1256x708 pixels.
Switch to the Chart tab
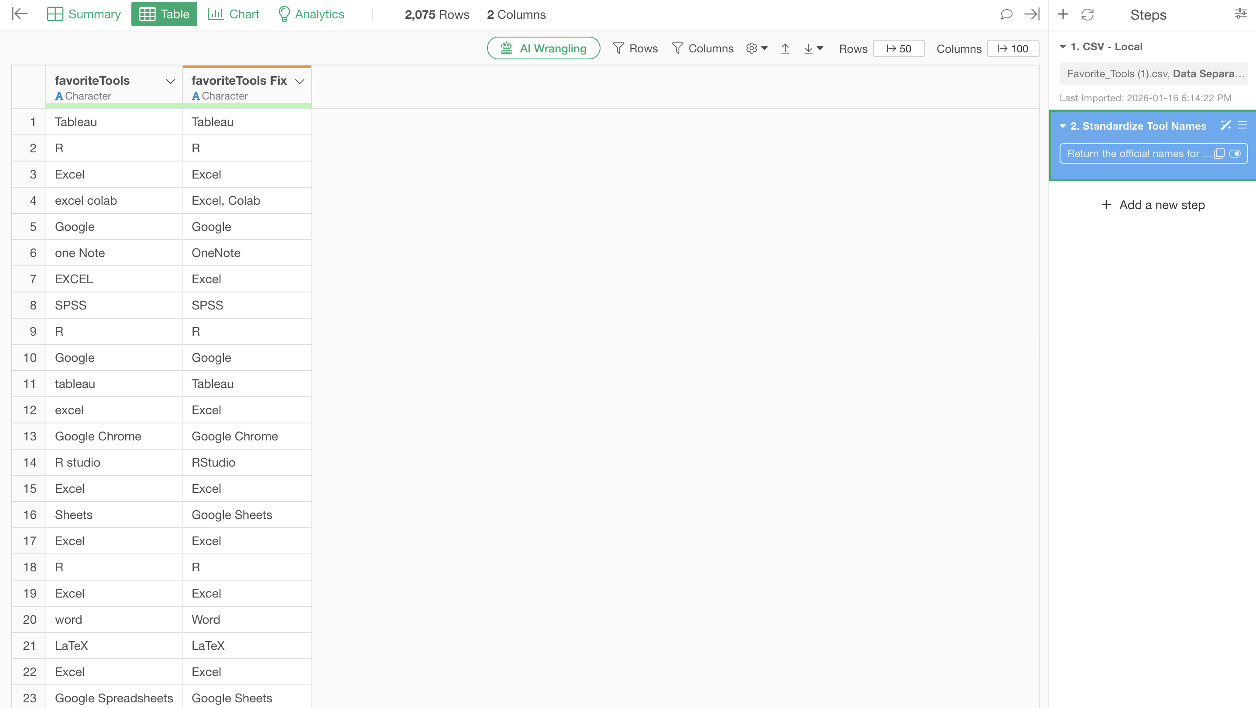tap(233, 14)
